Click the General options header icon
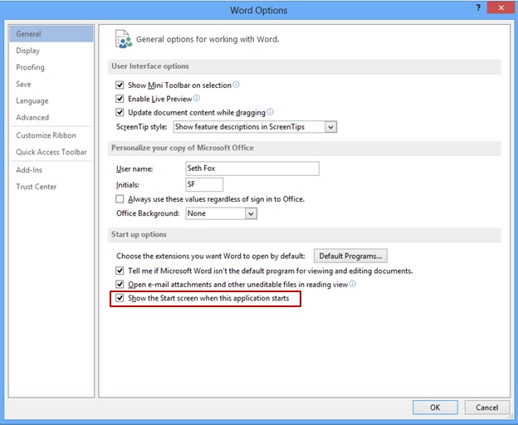Image resolution: width=518 pixels, height=425 pixels. [x=124, y=38]
